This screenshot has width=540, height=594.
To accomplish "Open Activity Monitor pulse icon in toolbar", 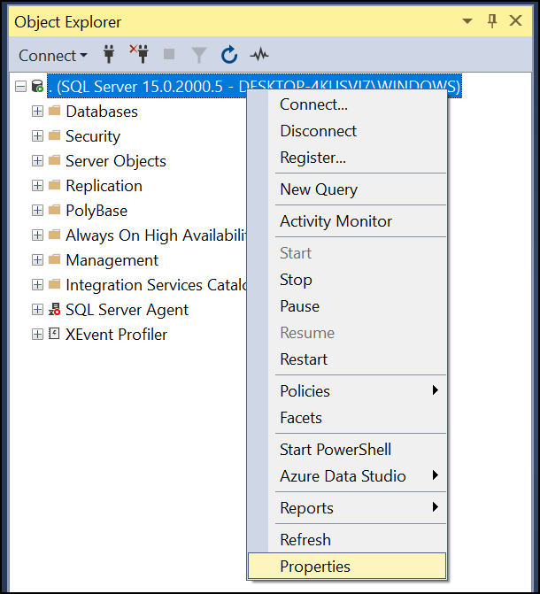I will [259, 55].
